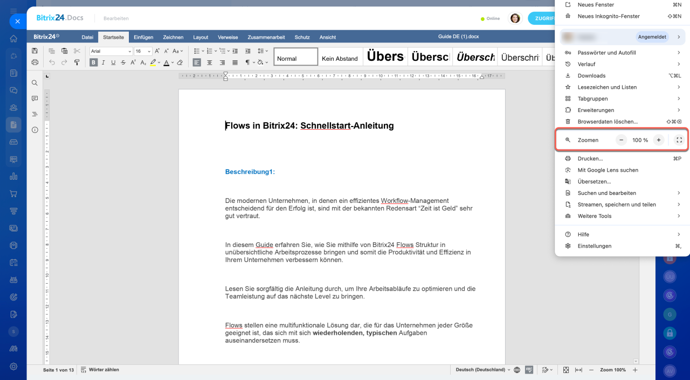
Task: Open the search panel in left sidebar
Action: pyautogui.click(x=34, y=83)
